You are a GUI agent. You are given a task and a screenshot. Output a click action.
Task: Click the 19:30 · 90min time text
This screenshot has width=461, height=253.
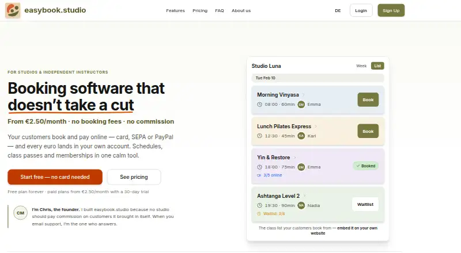tap(279, 205)
